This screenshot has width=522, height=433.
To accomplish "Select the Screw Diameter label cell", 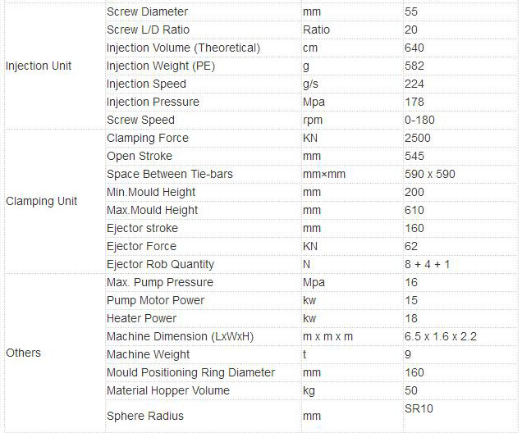I will pyautogui.click(x=147, y=11).
